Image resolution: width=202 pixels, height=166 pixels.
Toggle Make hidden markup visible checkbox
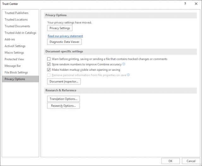(49, 70)
